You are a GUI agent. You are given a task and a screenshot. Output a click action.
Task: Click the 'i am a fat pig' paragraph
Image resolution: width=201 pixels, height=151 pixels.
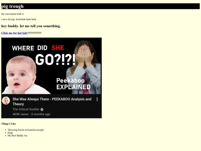point(19,19)
